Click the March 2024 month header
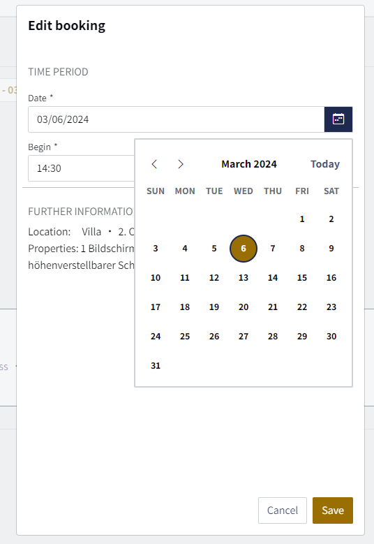The height and width of the screenshot is (544, 374). pos(249,164)
